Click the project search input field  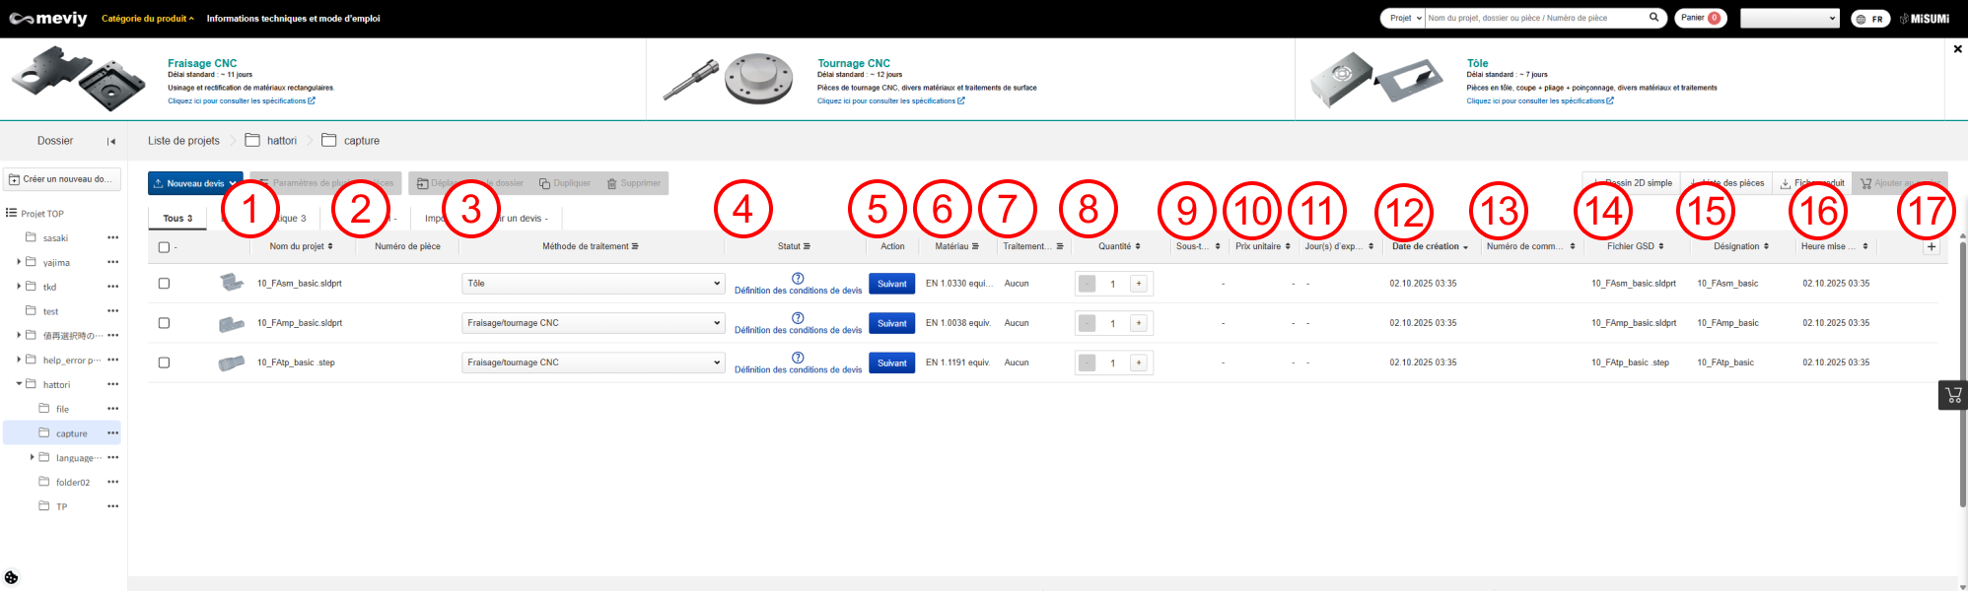(x=1535, y=18)
